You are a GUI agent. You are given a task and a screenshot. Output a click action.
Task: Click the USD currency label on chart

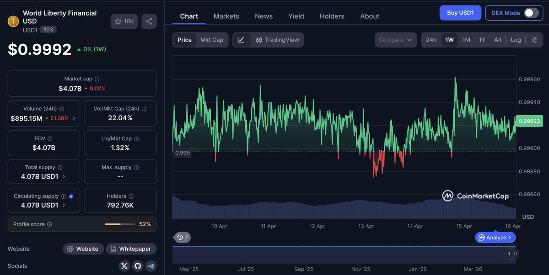point(528,217)
